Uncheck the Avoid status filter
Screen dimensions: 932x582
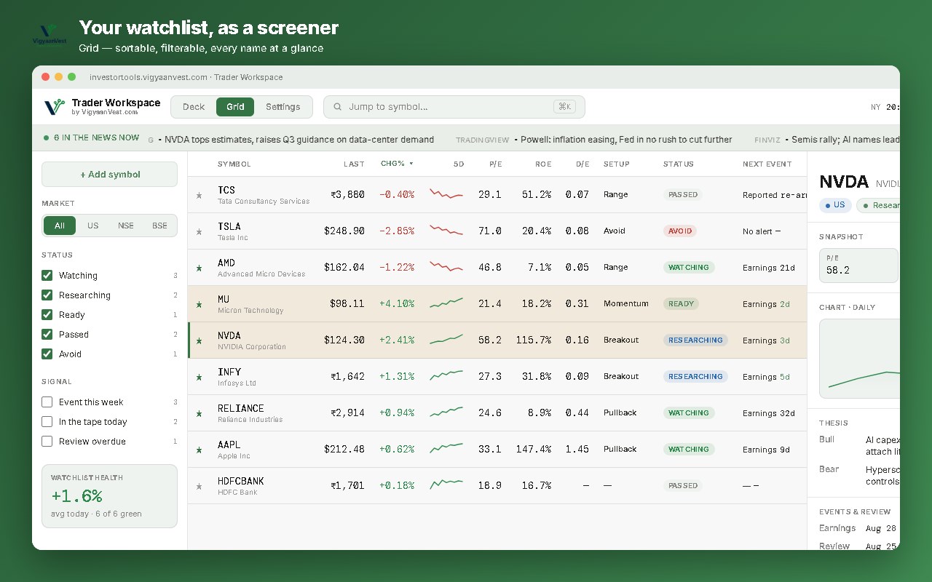(47, 354)
